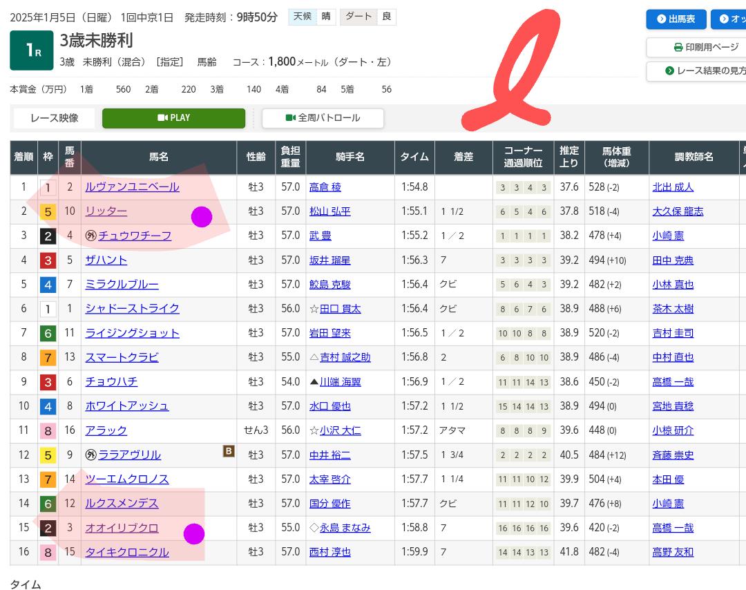
Task: Click frame number 5 badge for リッター
Action: [48, 211]
